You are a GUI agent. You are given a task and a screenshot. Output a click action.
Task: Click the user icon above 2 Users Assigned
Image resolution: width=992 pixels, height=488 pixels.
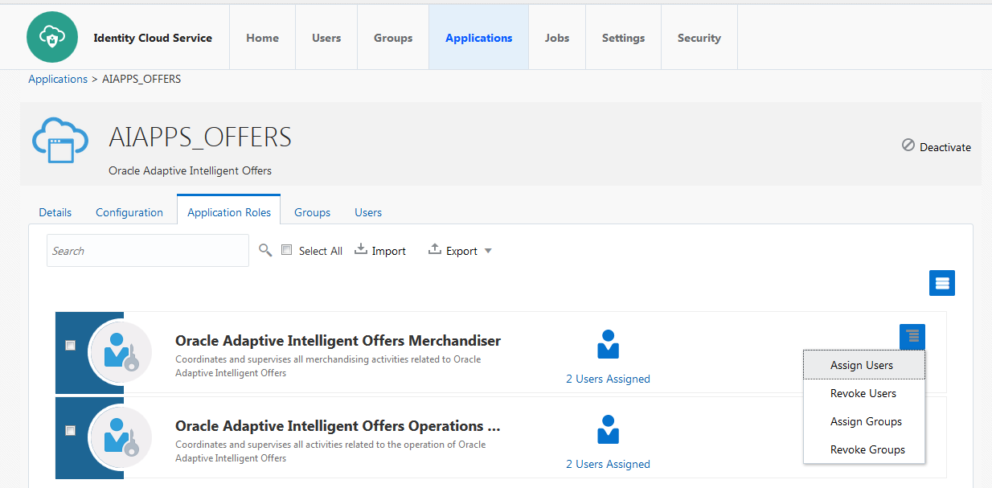[x=608, y=344]
